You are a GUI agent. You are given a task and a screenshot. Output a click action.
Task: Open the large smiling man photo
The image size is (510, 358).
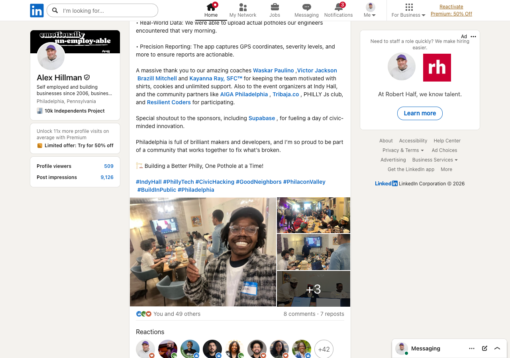tap(203, 252)
